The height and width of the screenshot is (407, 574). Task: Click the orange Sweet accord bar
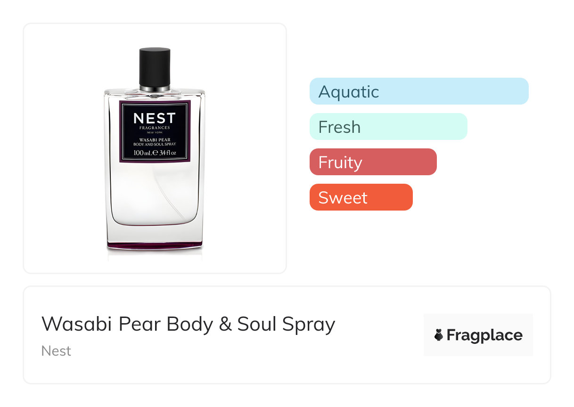[361, 197]
